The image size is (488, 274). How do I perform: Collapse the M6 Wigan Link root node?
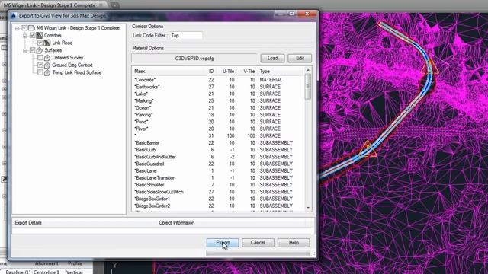pyautogui.click(x=17, y=28)
